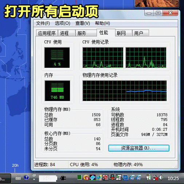The height and width of the screenshot is (184, 184).
Task: Click the desktop picture gadget thumbnail
Action: pyautogui.click(x=157, y=4)
